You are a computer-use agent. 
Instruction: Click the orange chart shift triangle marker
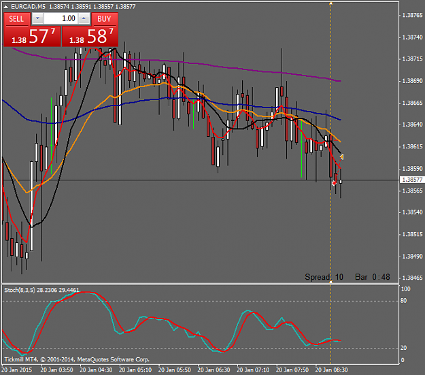pos(342,157)
